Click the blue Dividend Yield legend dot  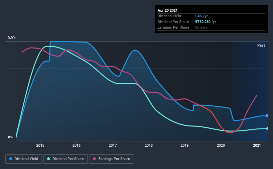click(x=11, y=159)
